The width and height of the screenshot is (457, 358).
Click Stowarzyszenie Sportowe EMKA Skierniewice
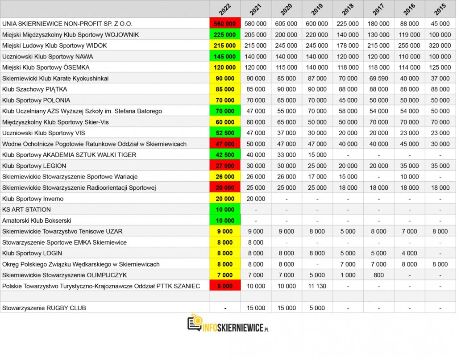64,242
